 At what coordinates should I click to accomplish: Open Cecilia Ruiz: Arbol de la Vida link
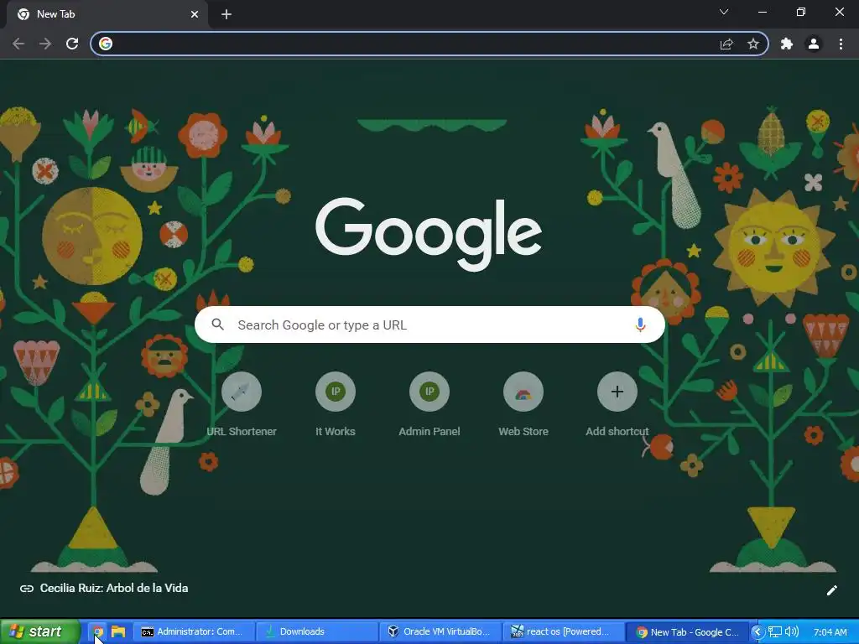(x=104, y=588)
